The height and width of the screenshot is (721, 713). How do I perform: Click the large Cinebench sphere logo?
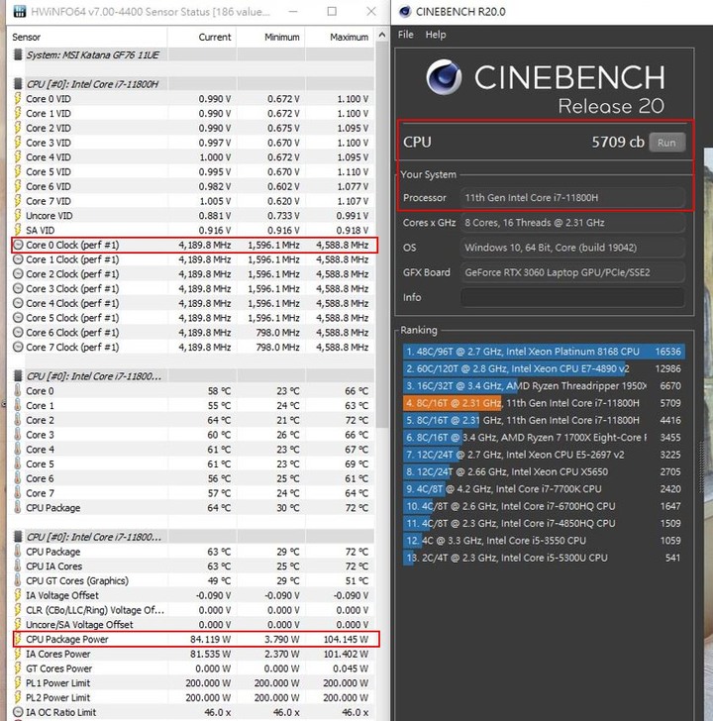tap(444, 77)
